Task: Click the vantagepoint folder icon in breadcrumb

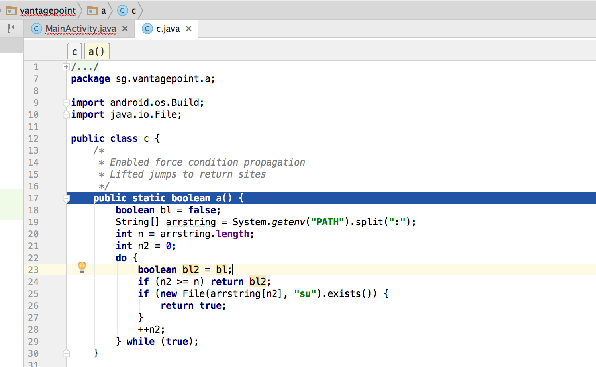Action: pyautogui.click(x=11, y=10)
